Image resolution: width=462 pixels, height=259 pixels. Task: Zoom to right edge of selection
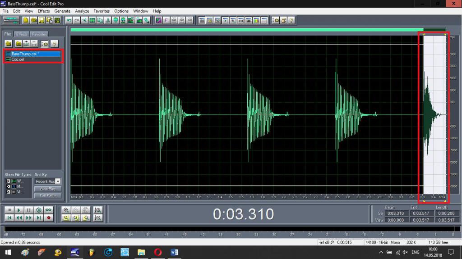(86, 218)
